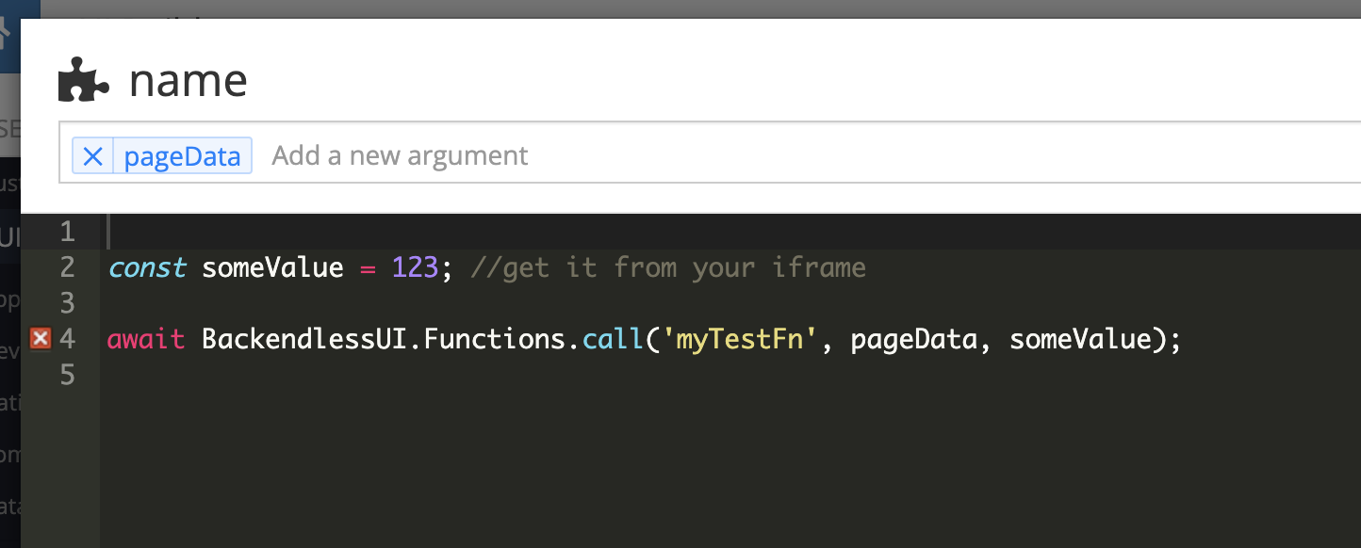The image size is (1361, 548).
Task: Click the pageData argument chip
Action: tap(183, 156)
